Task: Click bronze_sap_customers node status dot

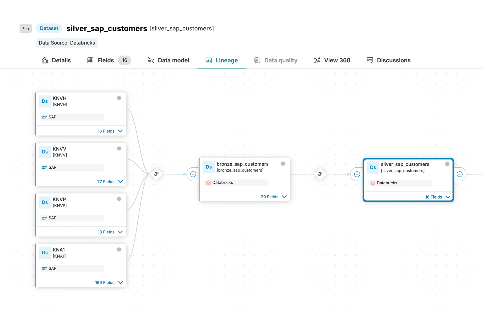Action: [x=283, y=164]
